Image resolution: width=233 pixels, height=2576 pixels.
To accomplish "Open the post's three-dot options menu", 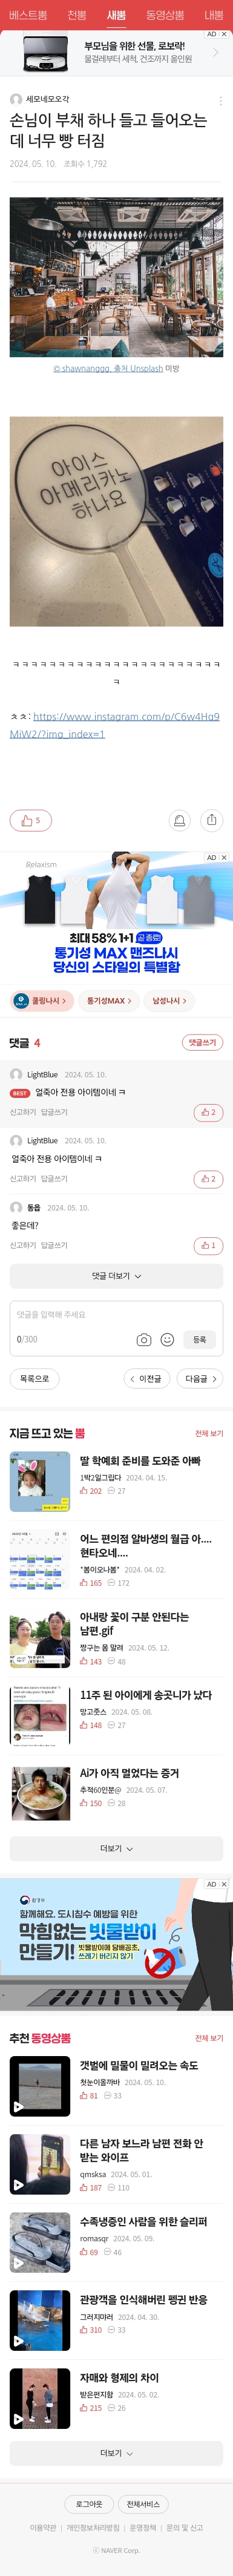I will pyautogui.click(x=220, y=100).
